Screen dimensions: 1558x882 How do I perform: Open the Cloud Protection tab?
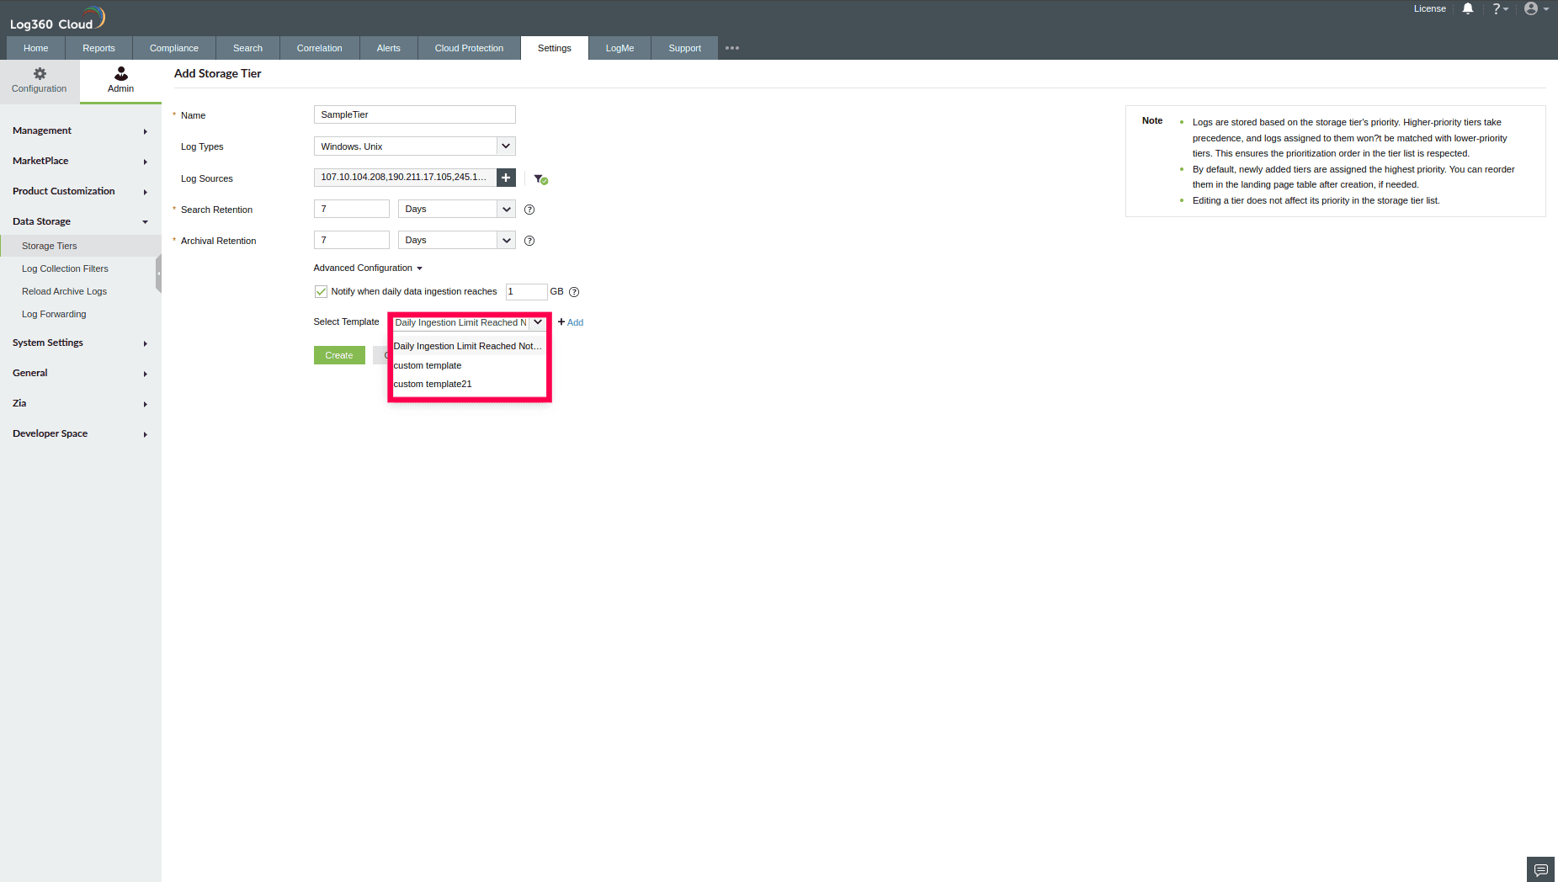[469, 48]
